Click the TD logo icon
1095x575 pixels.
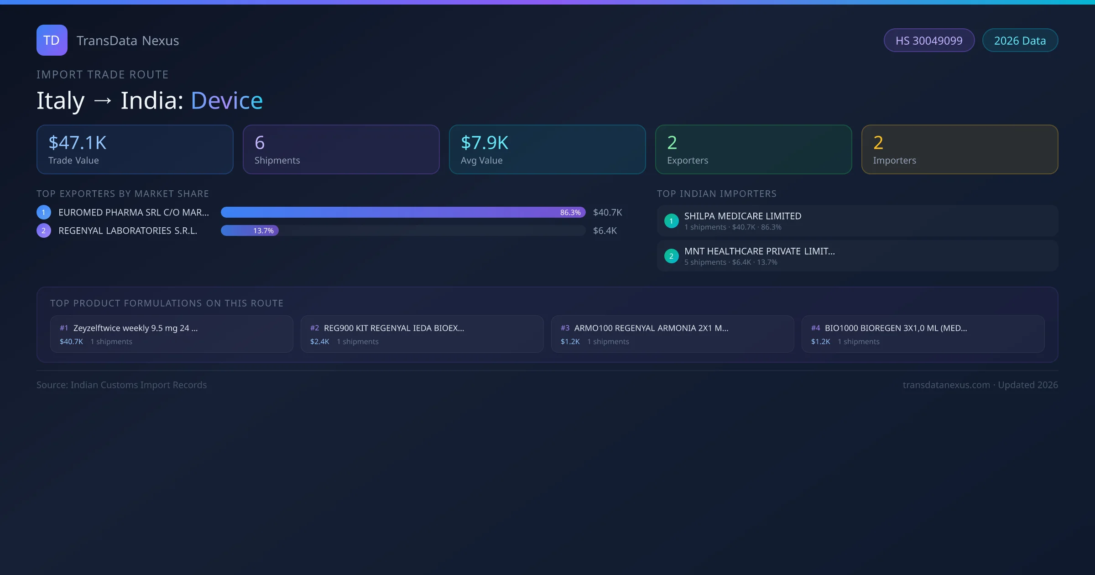tap(52, 40)
